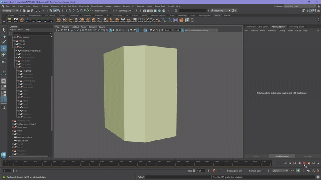Click the Python command line input

pos(178,177)
